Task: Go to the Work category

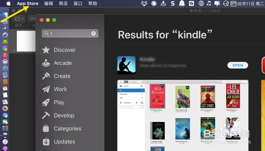Action: pos(54,89)
